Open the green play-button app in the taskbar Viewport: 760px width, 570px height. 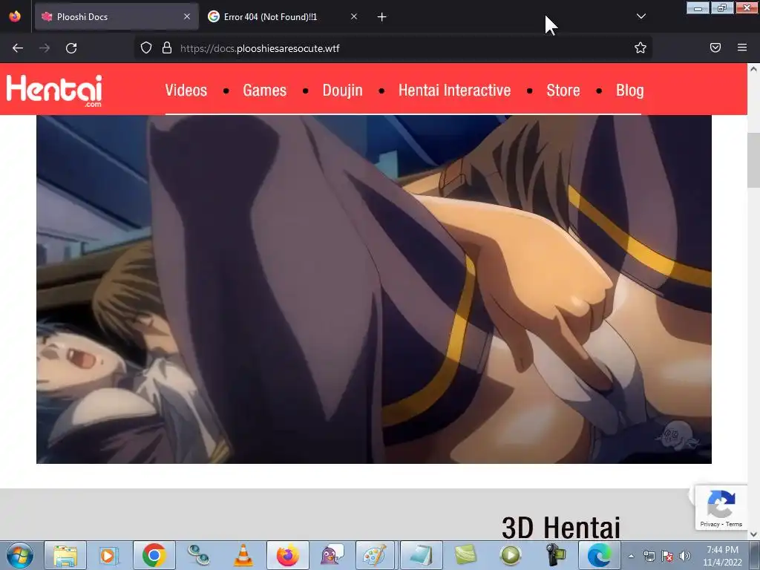click(511, 555)
